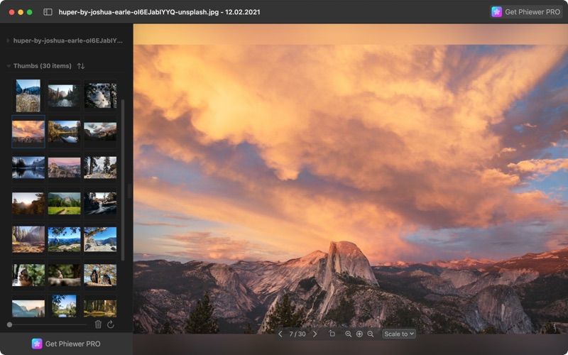
Task: Select the snowy trees thumbnail in first row
Action: pyautogui.click(x=100, y=96)
